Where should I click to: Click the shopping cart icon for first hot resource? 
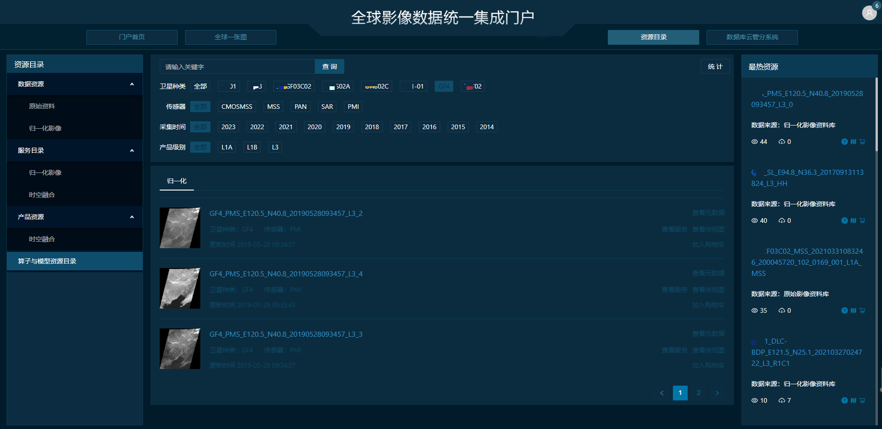tap(862, 142)
